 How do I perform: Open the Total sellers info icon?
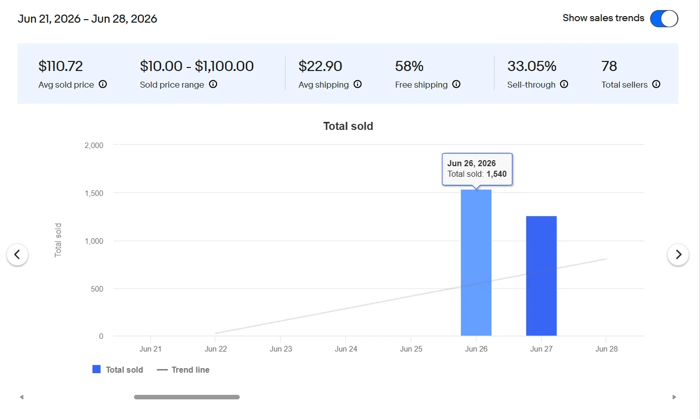(x=656, y=85)
